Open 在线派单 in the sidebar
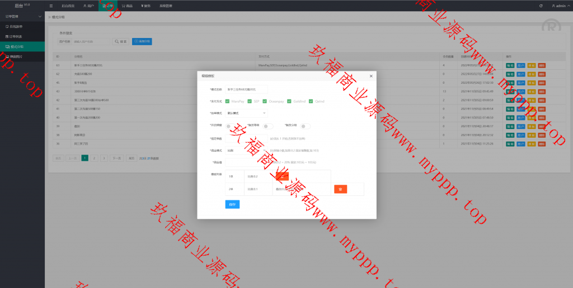The width and height of the screenshot is (573, 288). click(15, 26)
